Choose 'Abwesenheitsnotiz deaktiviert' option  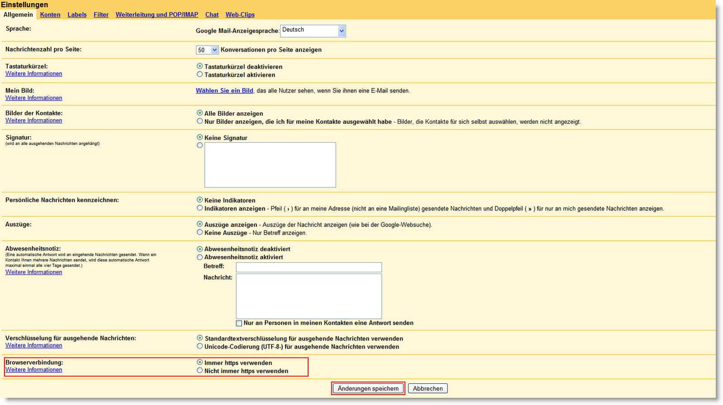coord(200,249)
